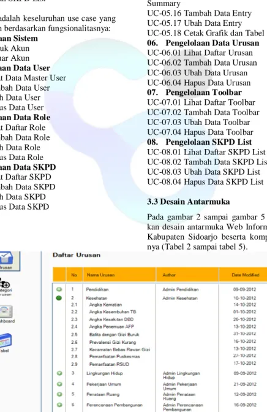
Task: Select the line UC-05.16 Tambah Data Entry
Action: pyautogui.click(x=199, y=13)
